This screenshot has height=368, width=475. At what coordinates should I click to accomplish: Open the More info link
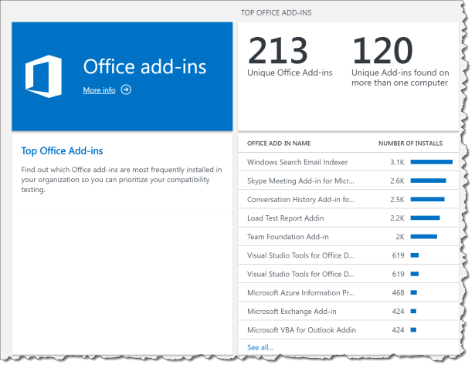(x=99, y=90)
